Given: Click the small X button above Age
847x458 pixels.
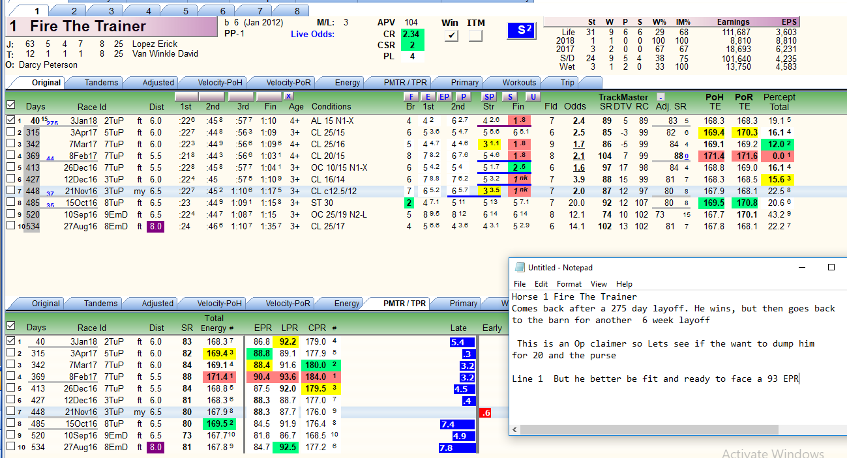Looking at the screenshot, I should pos(288,96).
